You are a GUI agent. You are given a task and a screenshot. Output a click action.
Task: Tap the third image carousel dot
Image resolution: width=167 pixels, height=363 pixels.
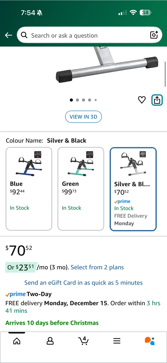(83, 100)
